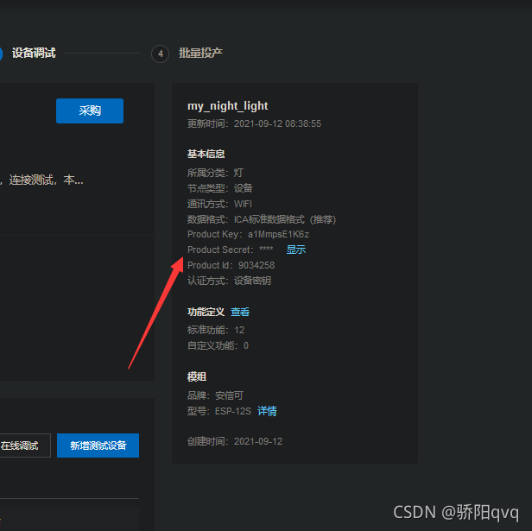Reveal Product Secret via 显示 link

(296, 250)
